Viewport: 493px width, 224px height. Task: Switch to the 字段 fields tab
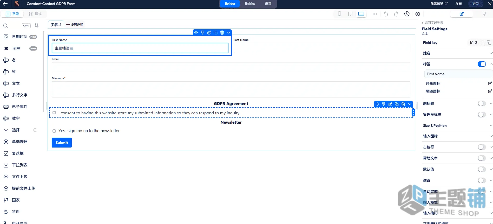[12, 14]
